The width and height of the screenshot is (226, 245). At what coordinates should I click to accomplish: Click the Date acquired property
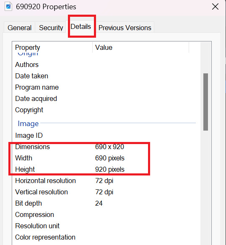(x=36, y=99)
